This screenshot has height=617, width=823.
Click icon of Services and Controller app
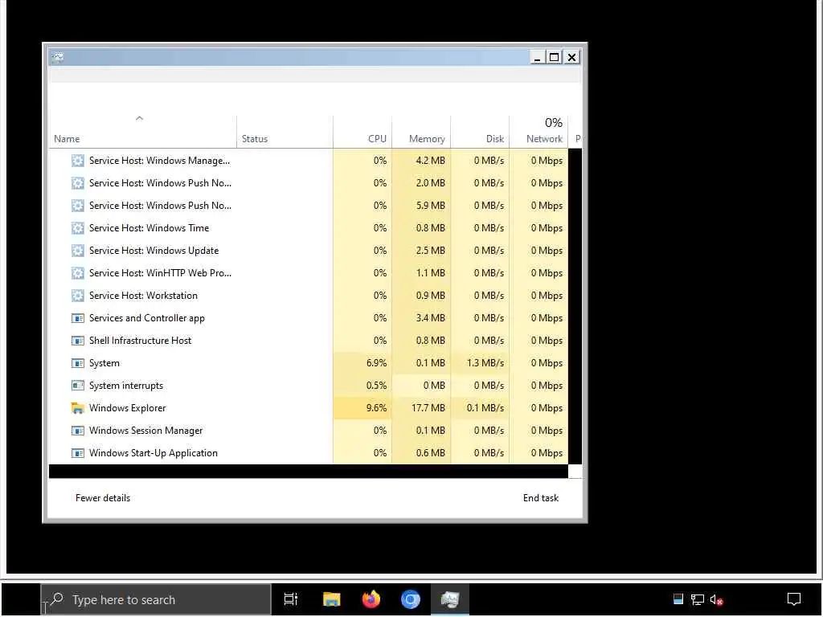coord(78,318)
